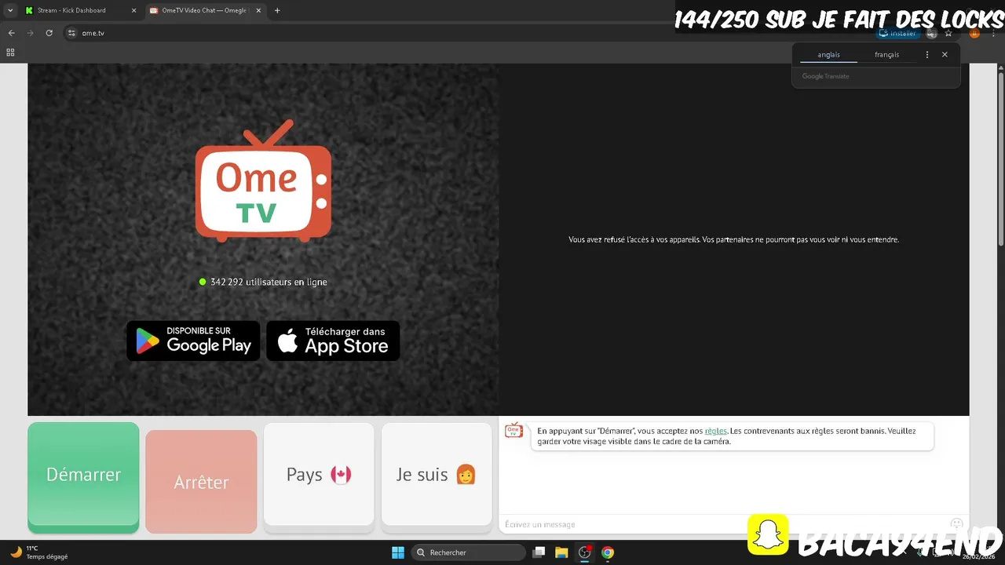Click the OmeTV logo on video panel
The width and height of the screenshot is (1005, 565).
pyautogui.click(x=263, y=180)
